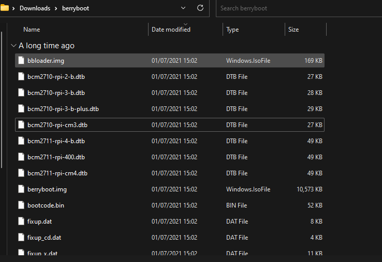Click Downloads in the breadcrumb path

click(35, 8)
